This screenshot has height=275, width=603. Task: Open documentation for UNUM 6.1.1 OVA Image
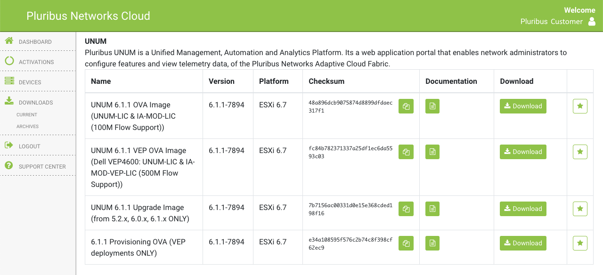pos(432,106)
